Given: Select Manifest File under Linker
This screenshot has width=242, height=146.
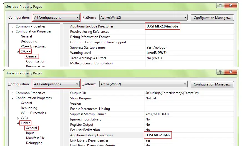Looking at the screenshot, I should coord(35,138).
